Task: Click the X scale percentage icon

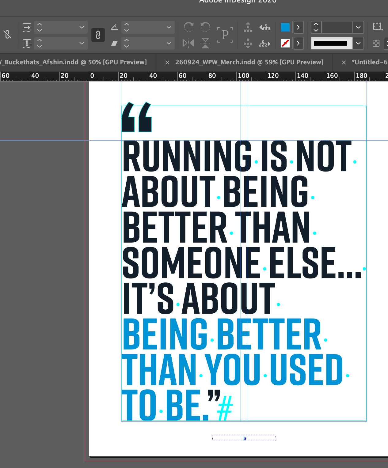Action: pyautogui.click(x=27, y=28)
